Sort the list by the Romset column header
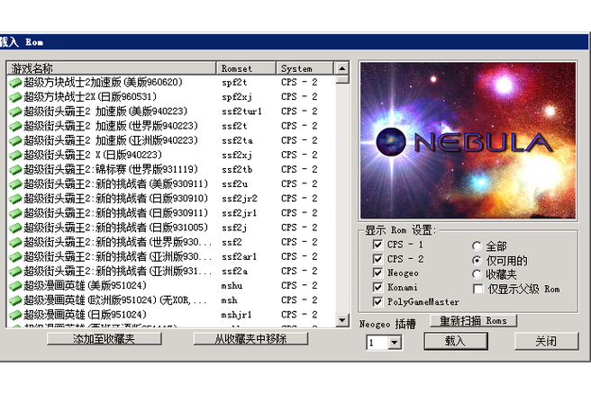Viewport: 591px width, 393px height. 246,68
